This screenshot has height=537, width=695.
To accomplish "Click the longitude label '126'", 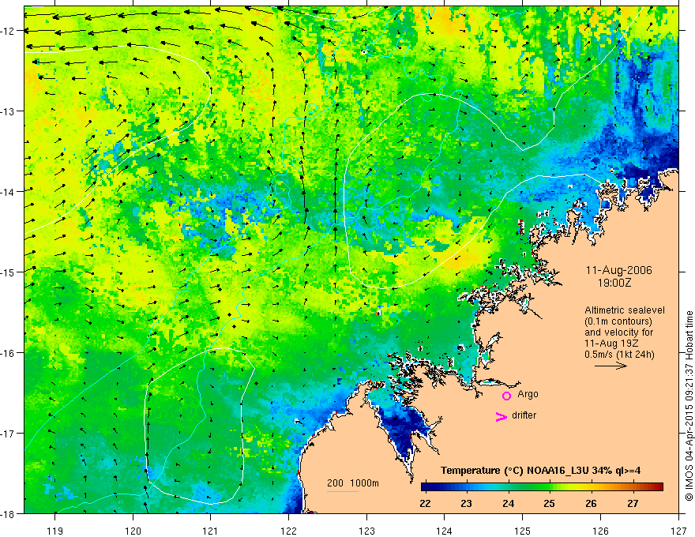I will pyautogui.click(x=600, y=531).
